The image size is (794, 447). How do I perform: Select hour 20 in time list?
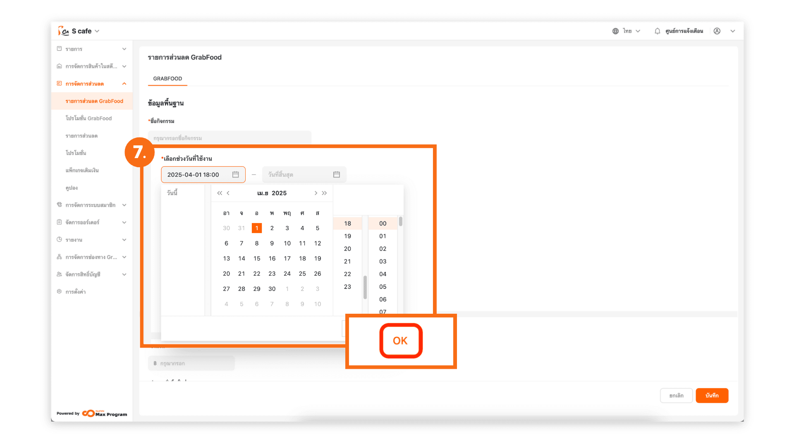[347, 249]
